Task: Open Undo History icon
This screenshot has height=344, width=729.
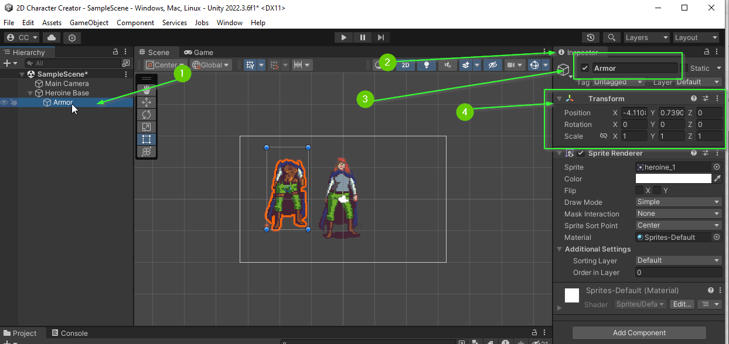Action: (591, 37)
